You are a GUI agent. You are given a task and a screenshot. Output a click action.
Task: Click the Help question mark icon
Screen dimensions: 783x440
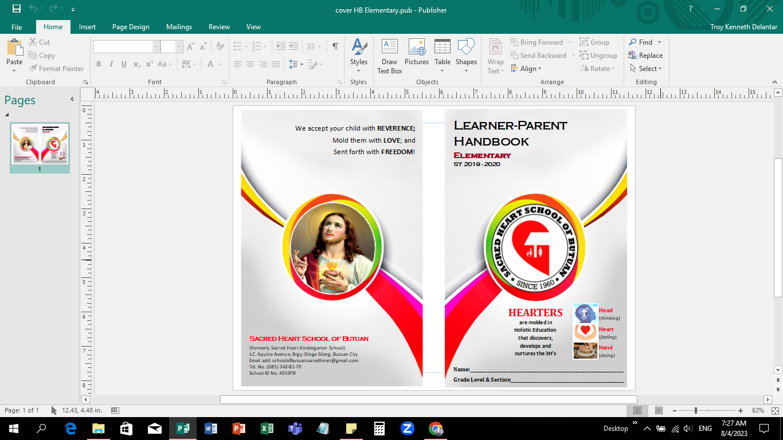pos(691,9)
